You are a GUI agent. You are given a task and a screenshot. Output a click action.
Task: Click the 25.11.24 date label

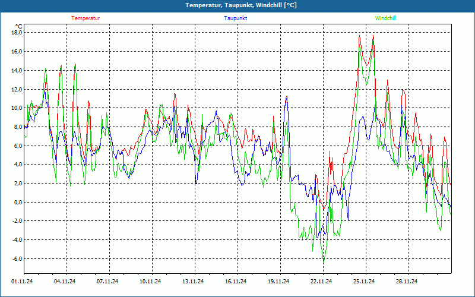click(x=364, y=282)
